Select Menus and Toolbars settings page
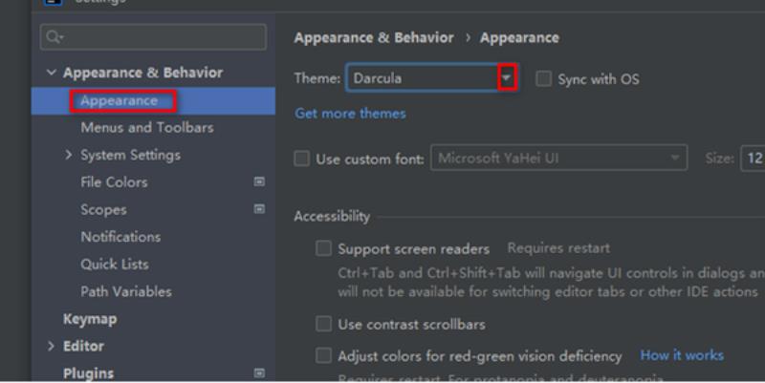Viewport: 765px width, 383px height. tap(147, 128)
